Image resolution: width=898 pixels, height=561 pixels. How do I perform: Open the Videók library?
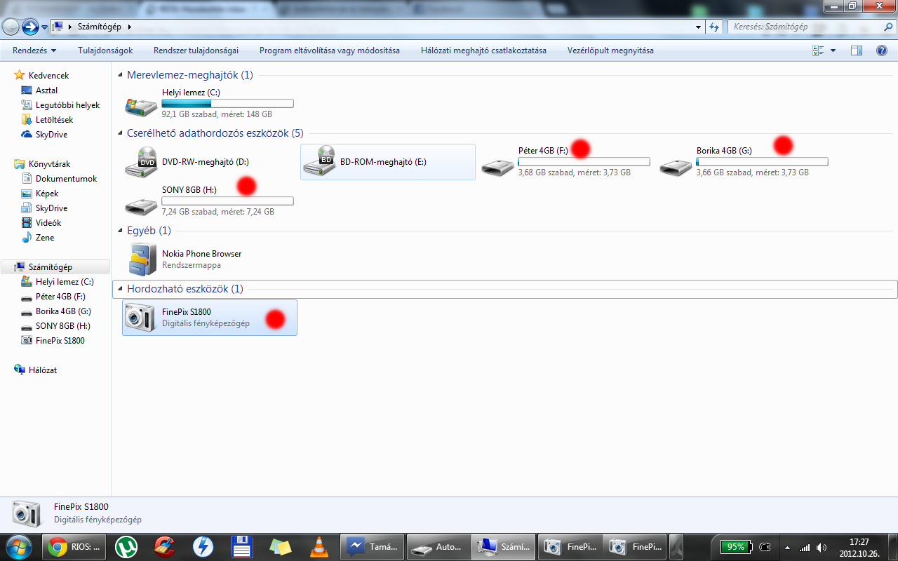[48, 222]
